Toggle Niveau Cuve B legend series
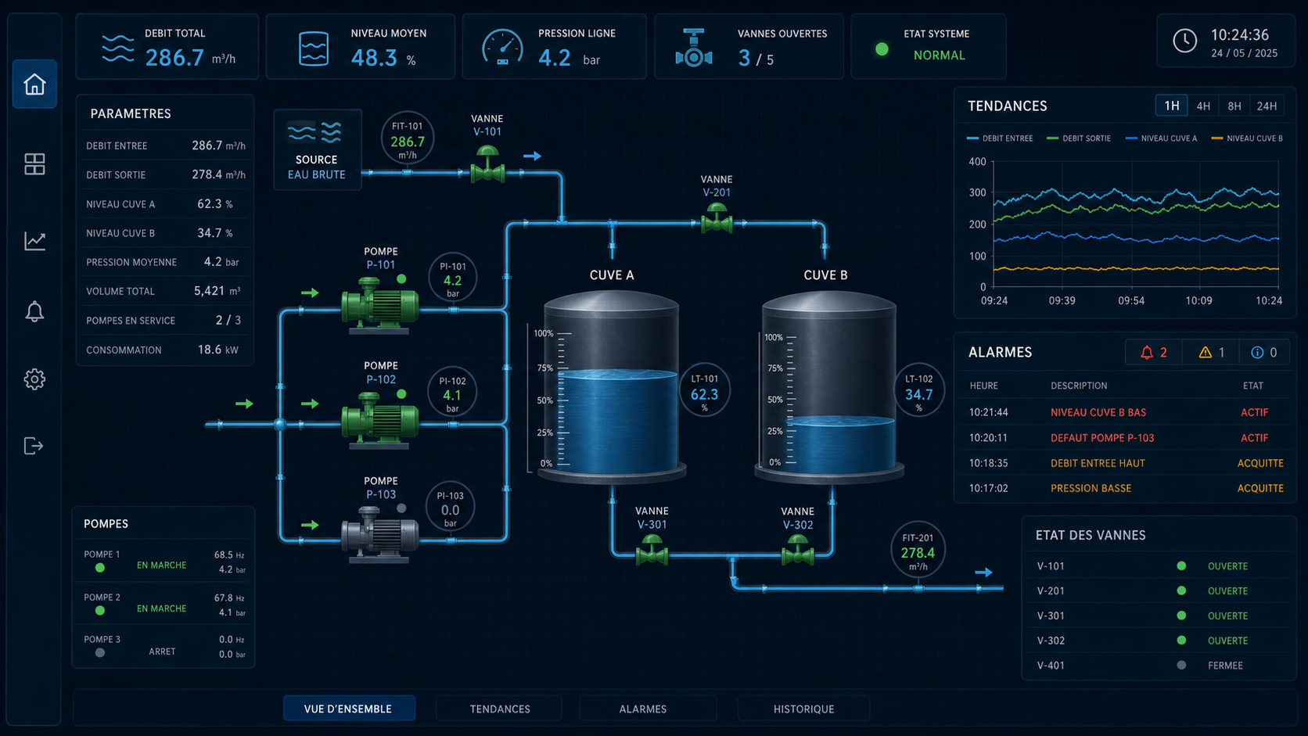Viewport: 1308px width, 736px height. click(x=1247, y=138)
